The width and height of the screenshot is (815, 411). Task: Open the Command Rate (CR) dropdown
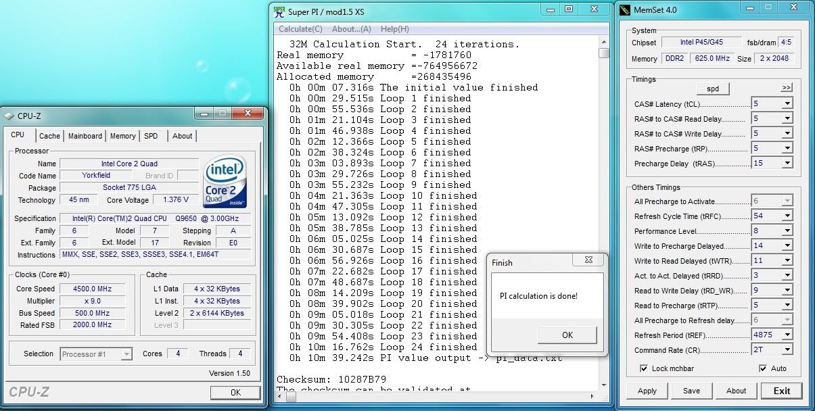tap(787, 350)
